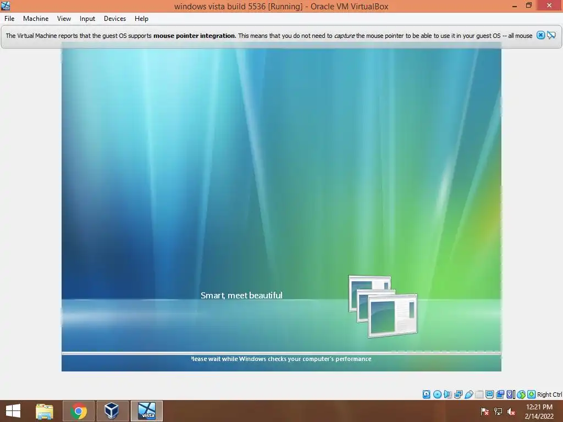Image resolution: width=563 pixels, height=422 pixels.
Task: Click the audio indicator in status bar
Action: pyautogui.click(x=448, y=395)
